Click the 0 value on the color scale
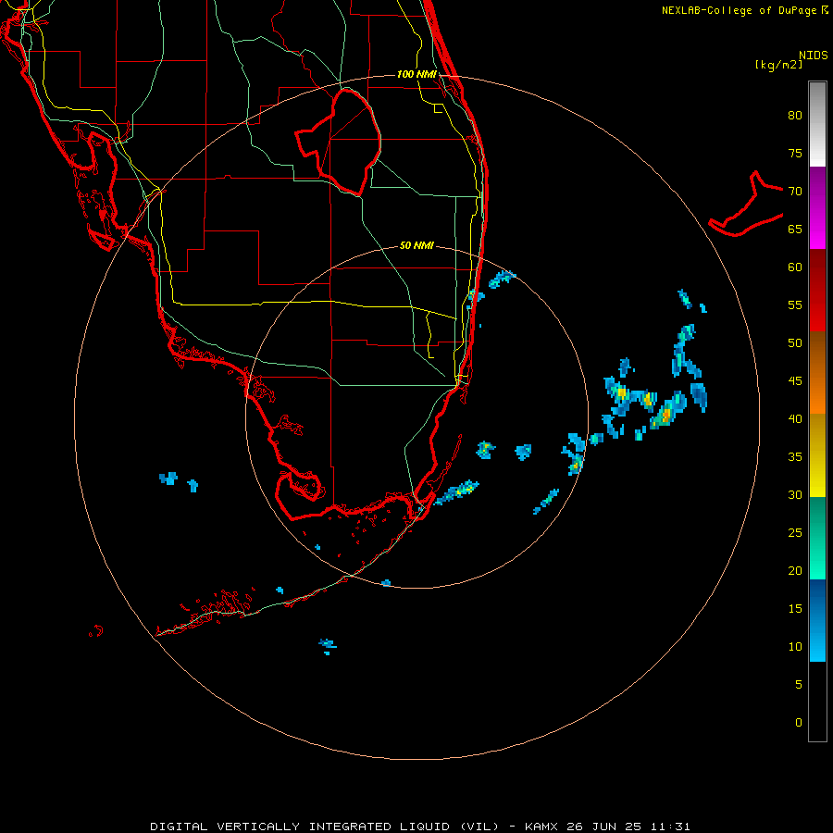Image resolution: width=833 pixels, height=833 pixels. pos(799,723)
